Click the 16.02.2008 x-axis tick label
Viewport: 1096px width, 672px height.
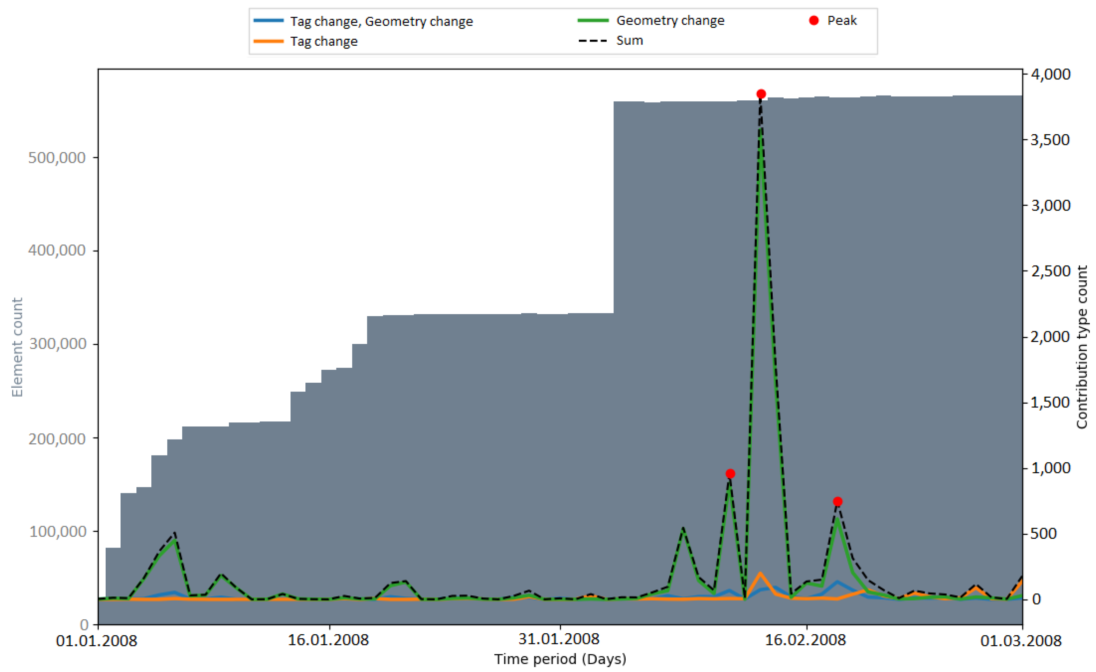[x=805, y=640]
